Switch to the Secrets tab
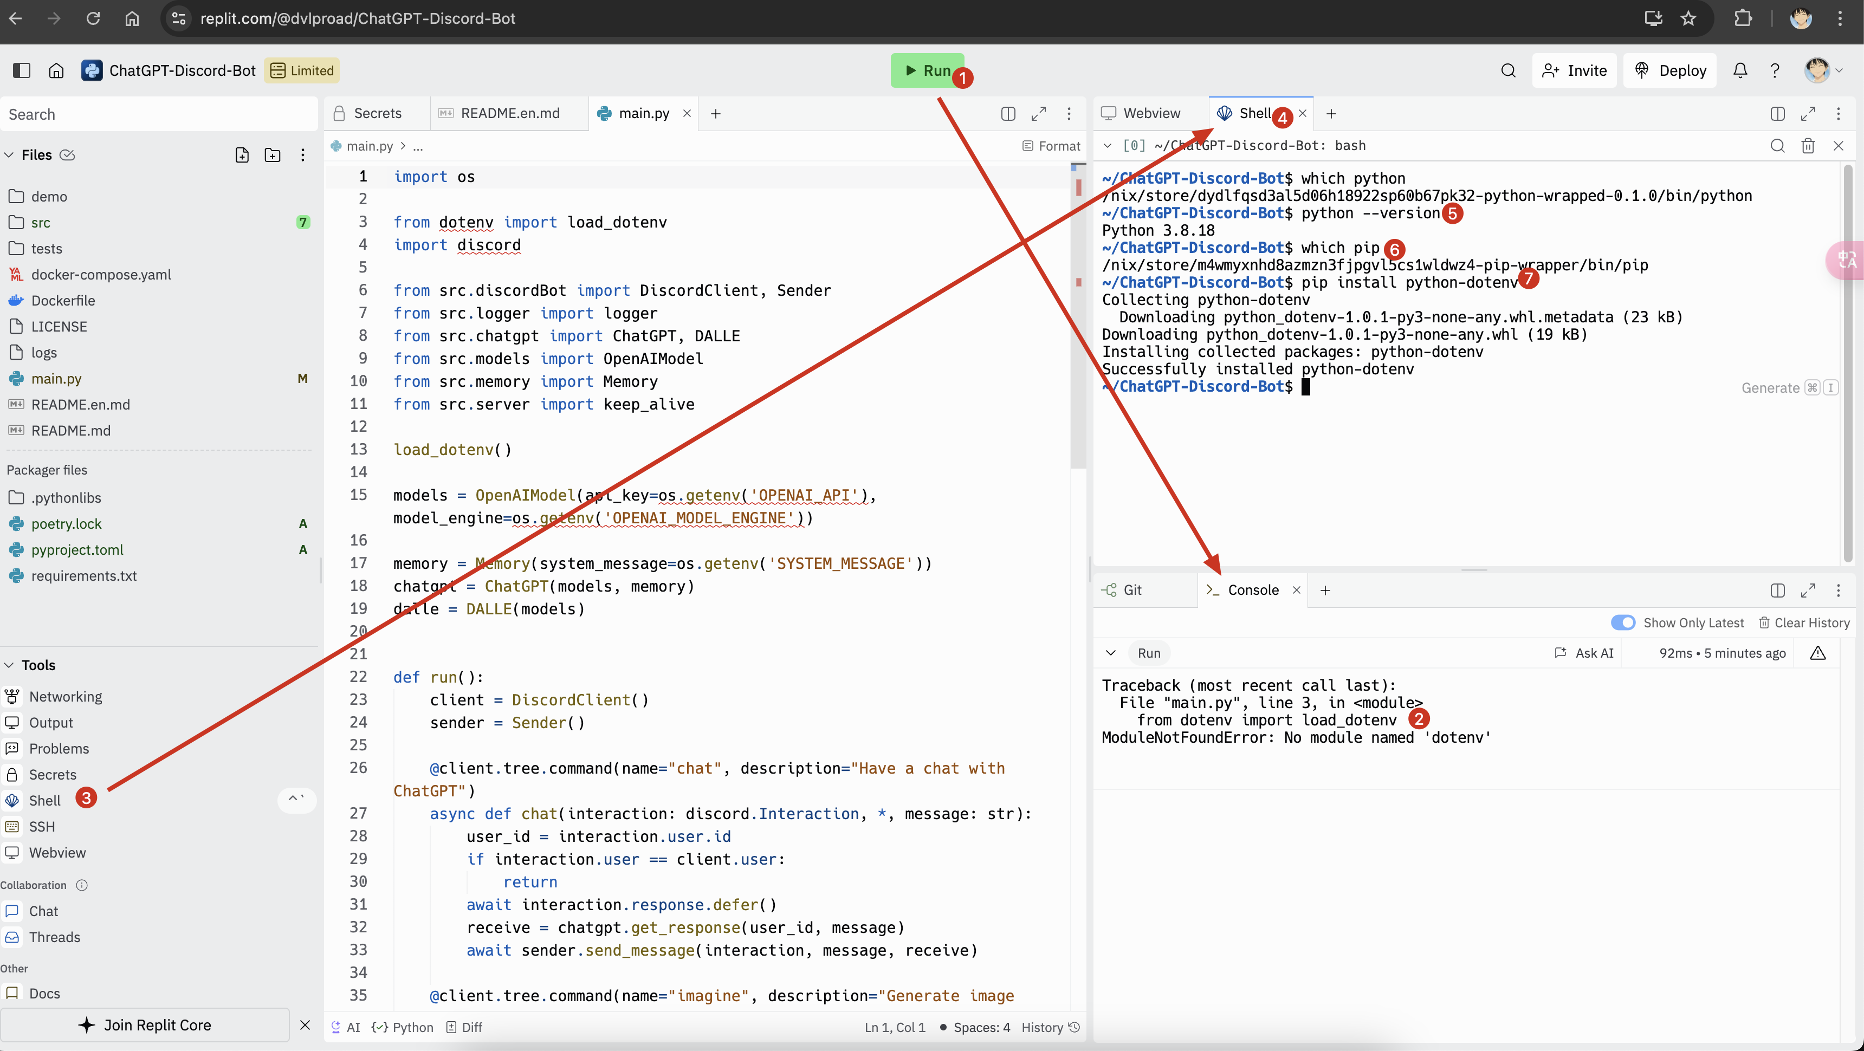1864x1051 pixels. click(376, 114)
